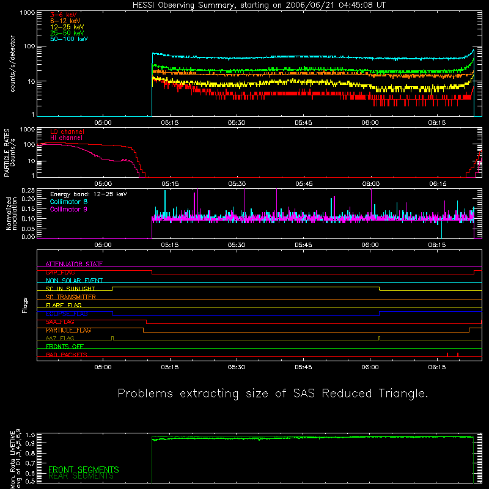Click the PARTICLE_FLAG label

[x=68, y=330]
